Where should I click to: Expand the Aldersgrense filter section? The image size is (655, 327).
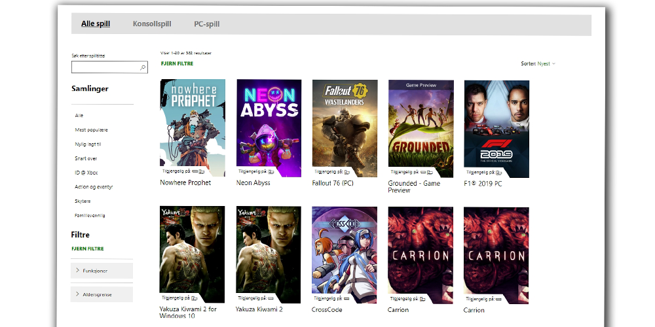click(x=102, y=294)
